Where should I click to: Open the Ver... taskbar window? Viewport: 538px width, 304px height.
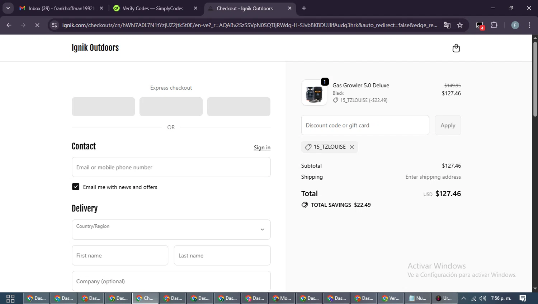(x=391, y=298)
